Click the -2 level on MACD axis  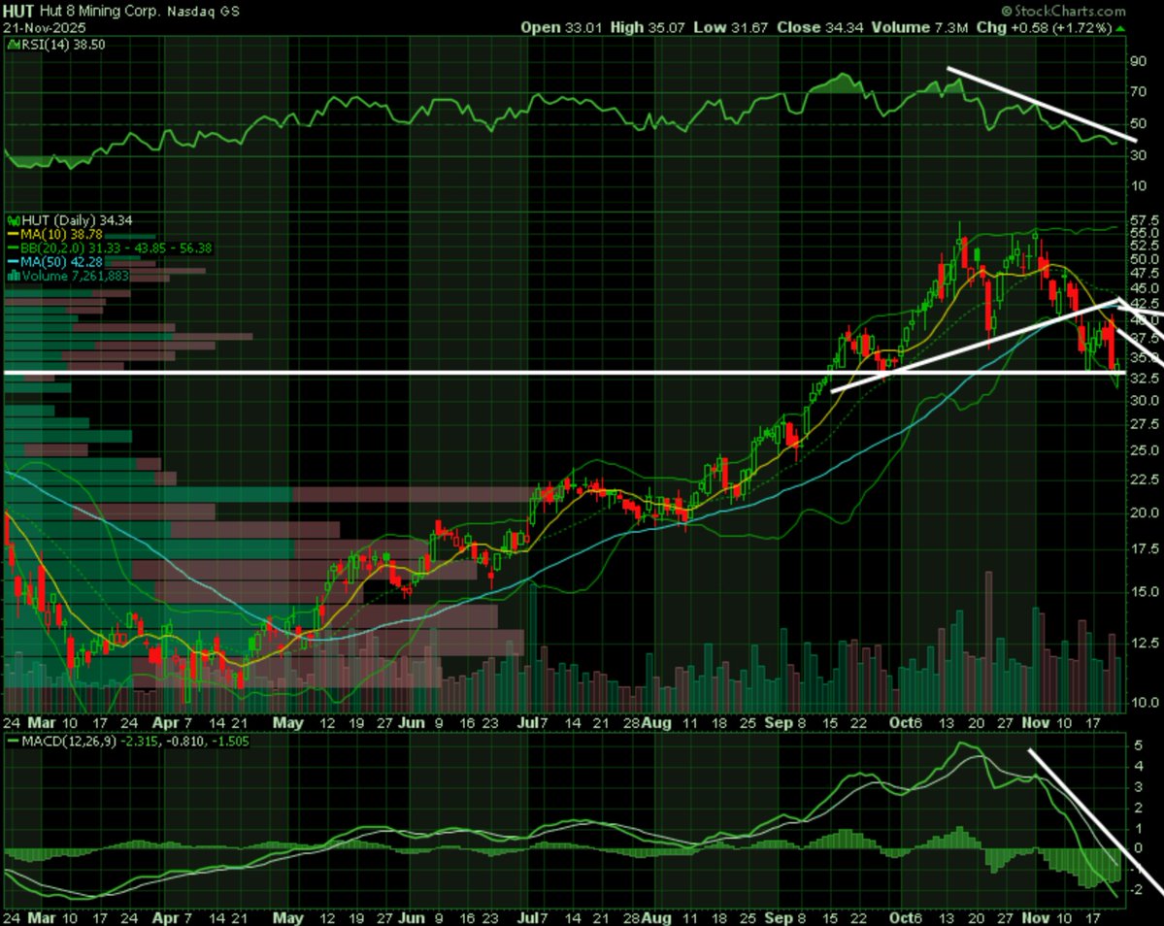click(x=1136, y=890)
